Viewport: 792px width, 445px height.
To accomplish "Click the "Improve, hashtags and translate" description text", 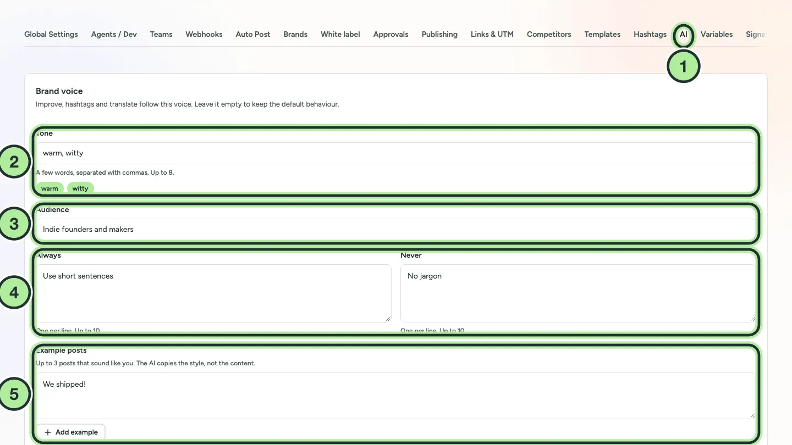I will point(188,104).
